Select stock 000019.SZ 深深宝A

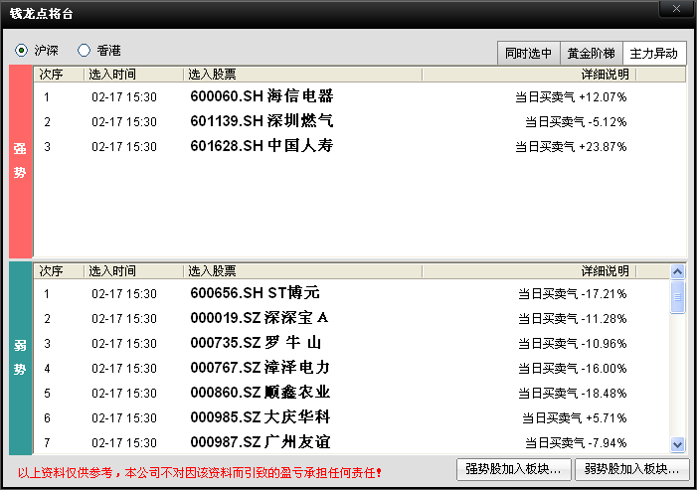tap(260, 318)
